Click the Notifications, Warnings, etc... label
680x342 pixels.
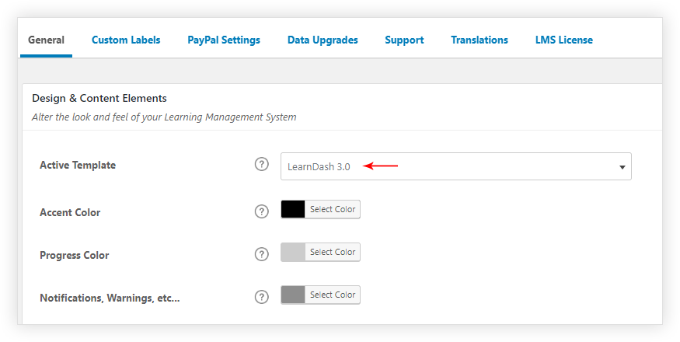[x=110, y=298]
